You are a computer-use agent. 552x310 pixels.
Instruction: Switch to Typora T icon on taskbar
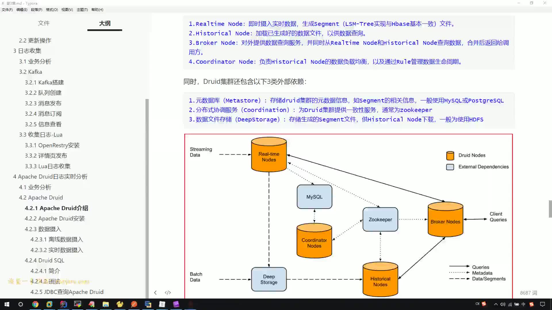(x=162, y=304)
